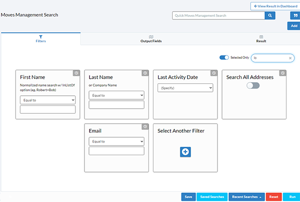The width and height of the screenshot is (300, 202).
Task: Click View Result in Dashboard button
Action: [x=275, y=6]
